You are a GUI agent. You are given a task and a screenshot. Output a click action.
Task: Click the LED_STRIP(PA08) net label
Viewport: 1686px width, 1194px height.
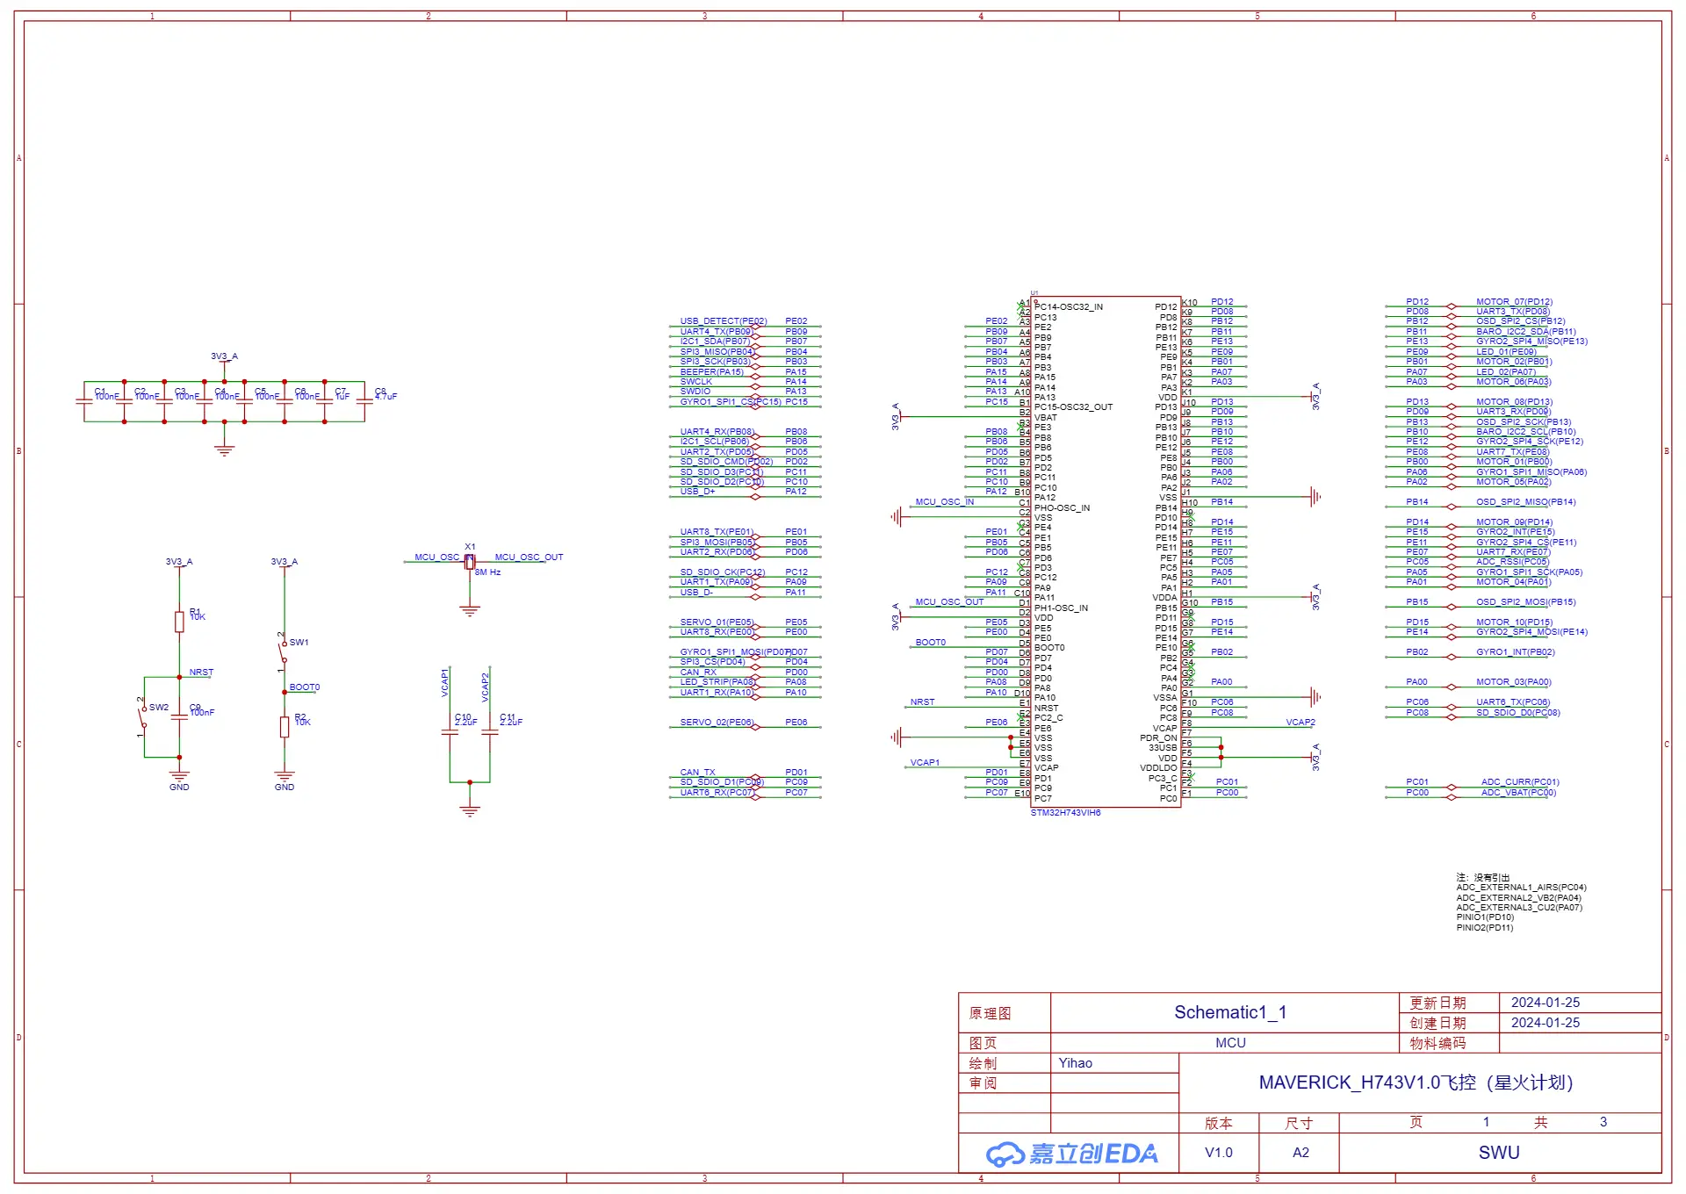717,682
